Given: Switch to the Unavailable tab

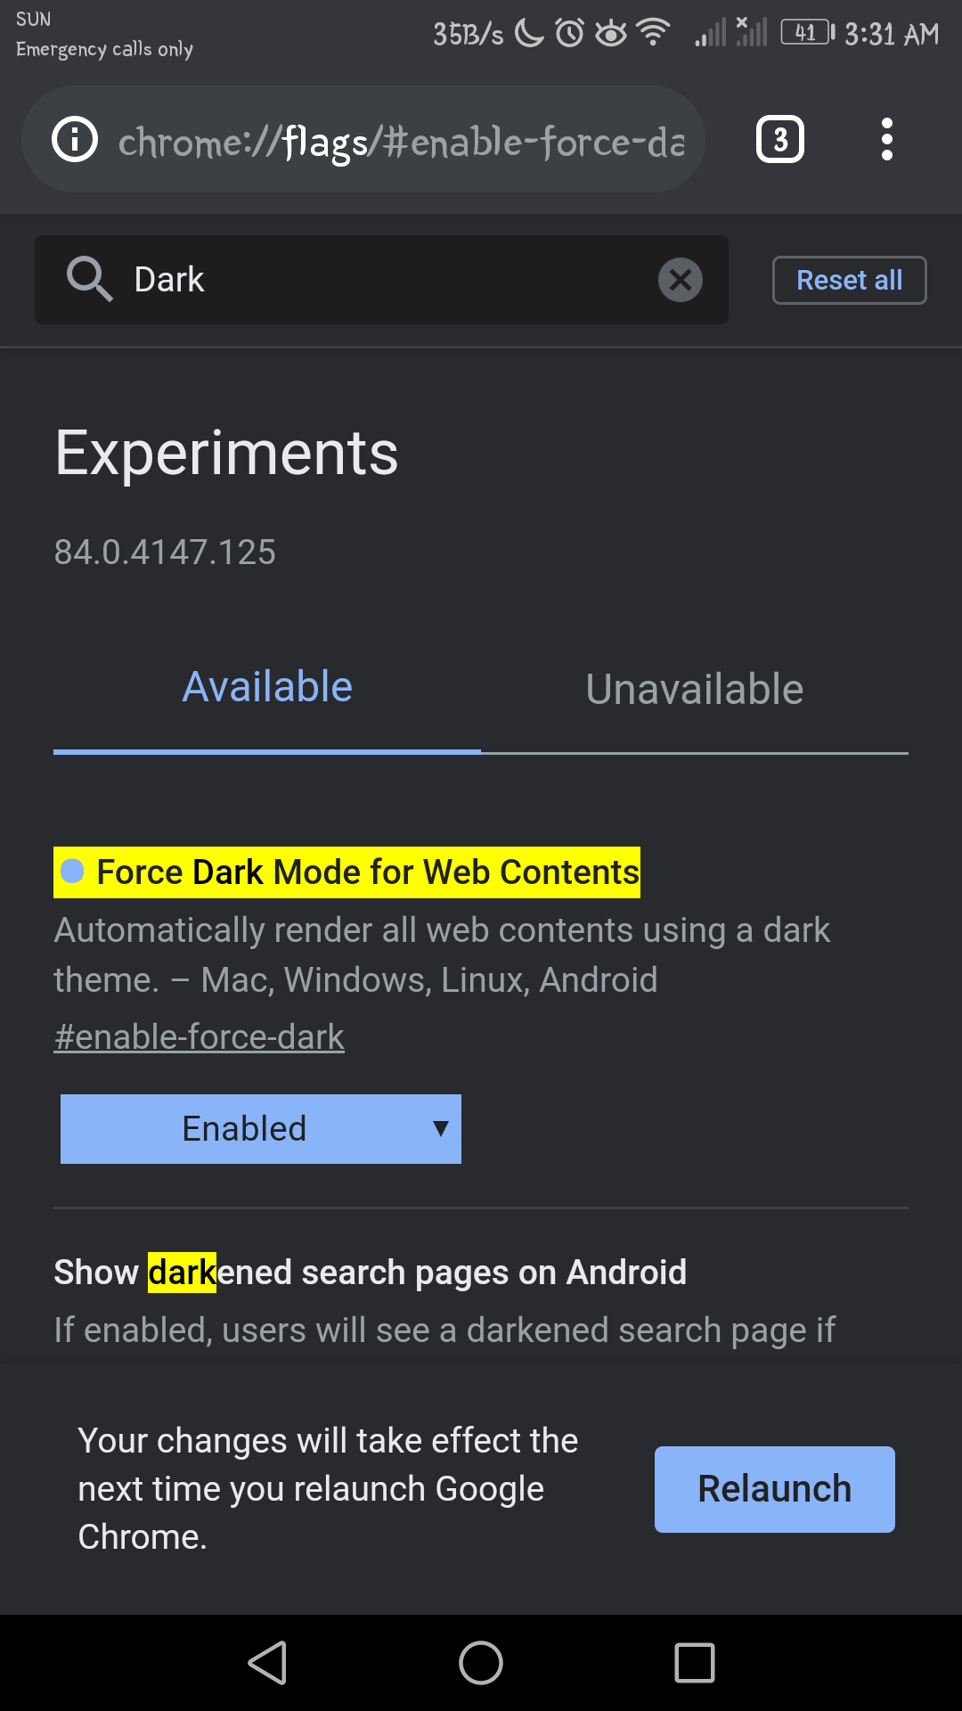Looking at the screenshot, I should coord(695,689).
